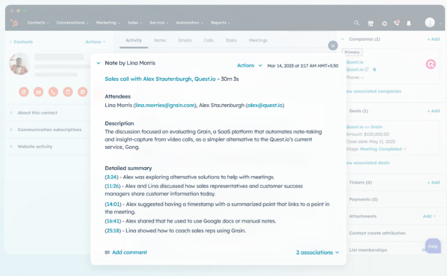This screenshot has height=276, width=447.
Task: Open the Conversations menu
Action: coord(73,22)
